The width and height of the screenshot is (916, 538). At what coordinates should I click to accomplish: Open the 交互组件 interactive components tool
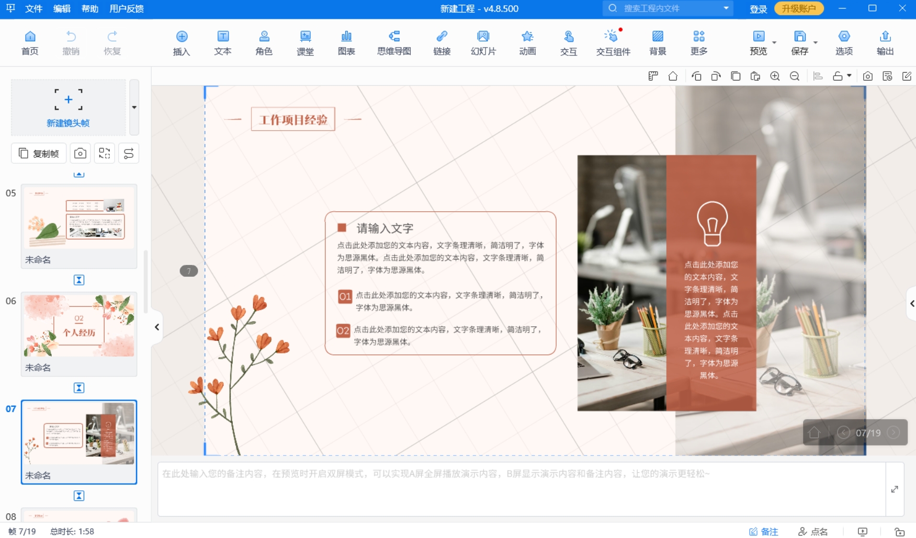[613, 43]
